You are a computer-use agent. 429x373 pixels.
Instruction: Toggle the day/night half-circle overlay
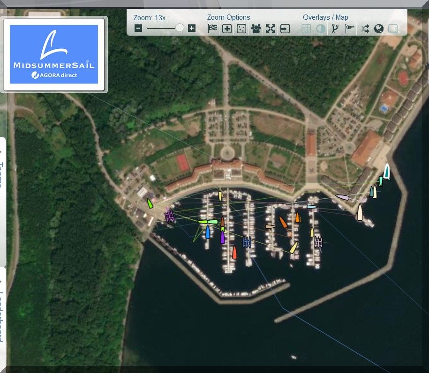[321, 29]
